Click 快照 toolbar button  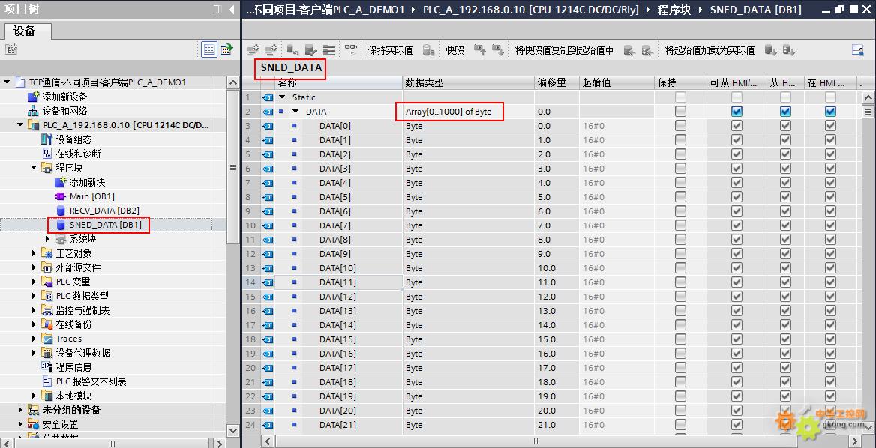pos(454,50)
